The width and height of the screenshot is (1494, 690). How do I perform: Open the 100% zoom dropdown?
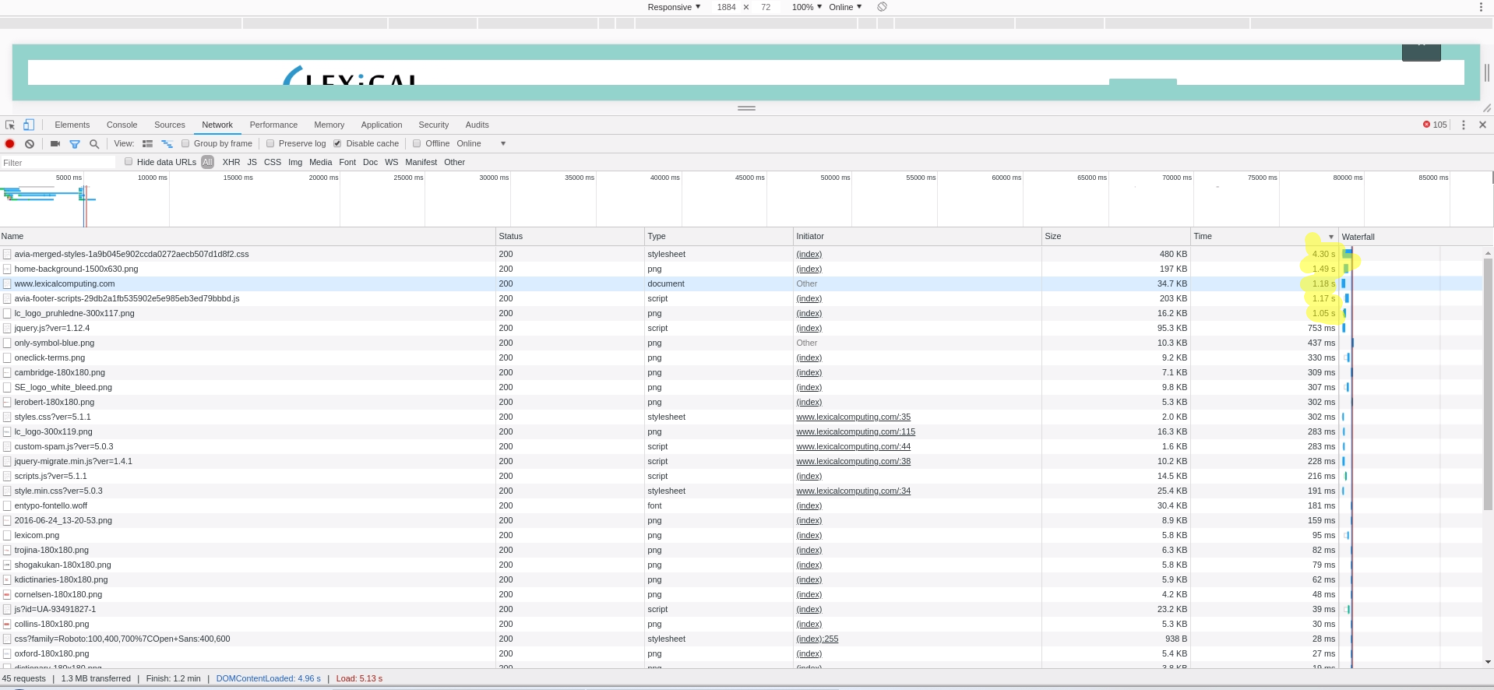pos(807,7)
